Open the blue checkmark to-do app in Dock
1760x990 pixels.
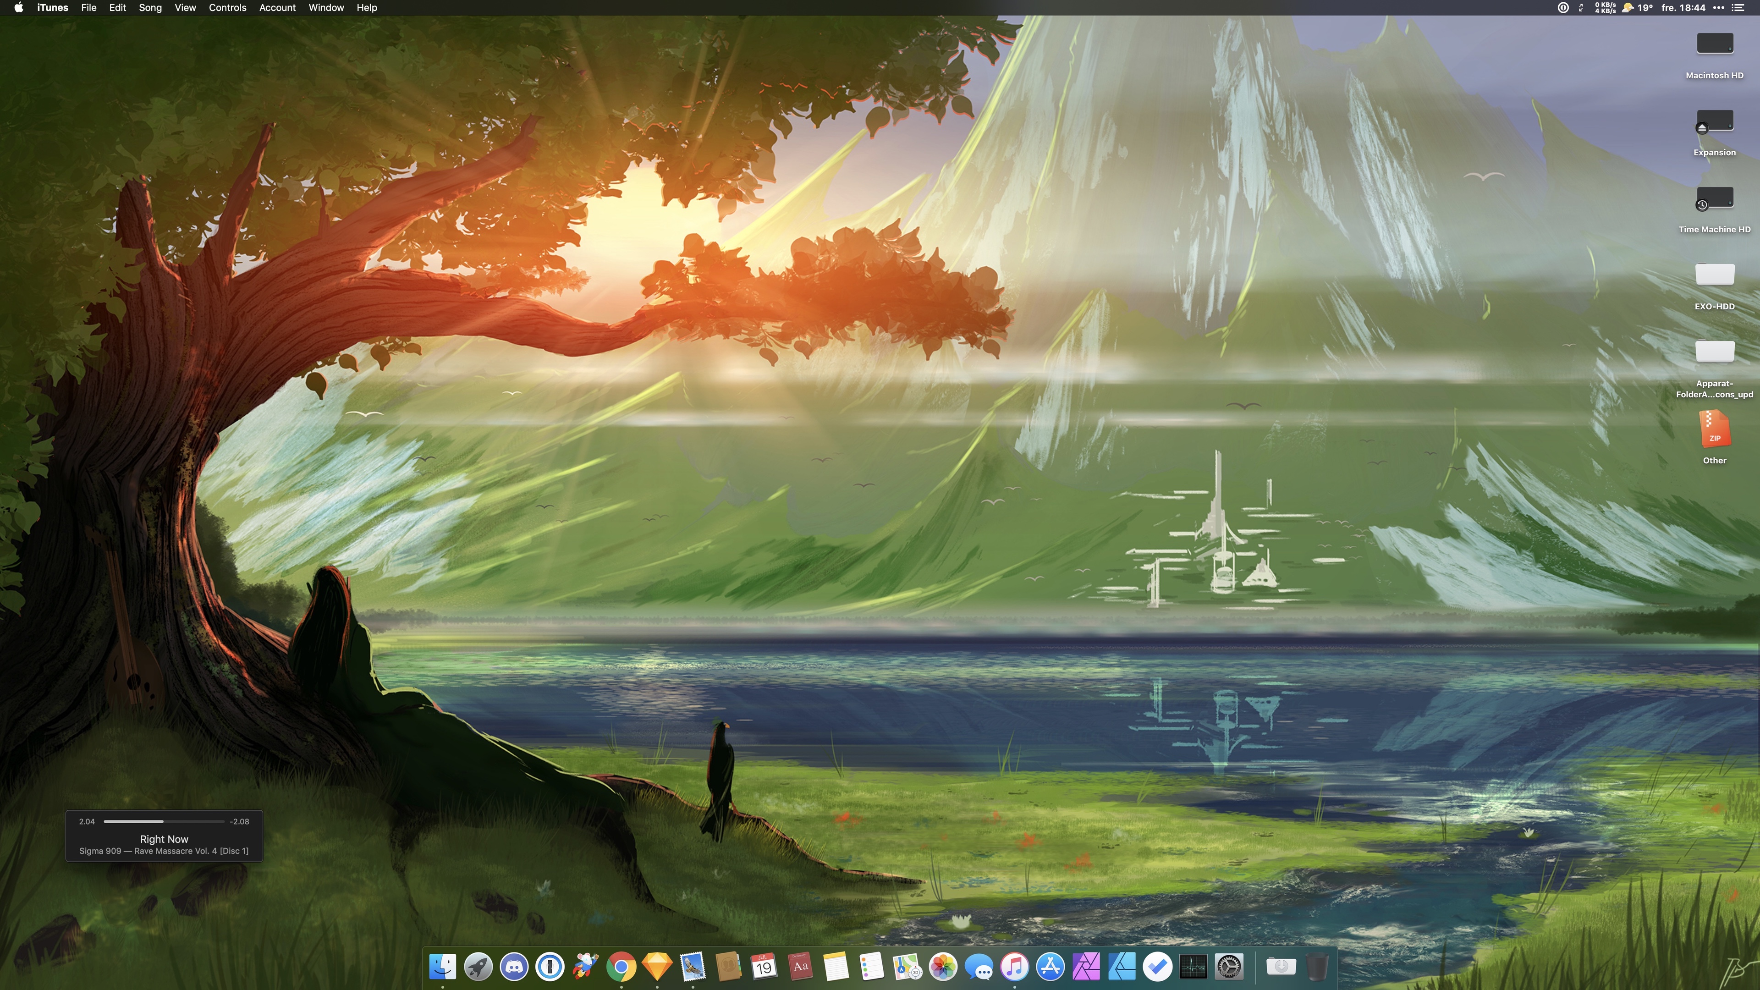click(x=1158, y=967)
